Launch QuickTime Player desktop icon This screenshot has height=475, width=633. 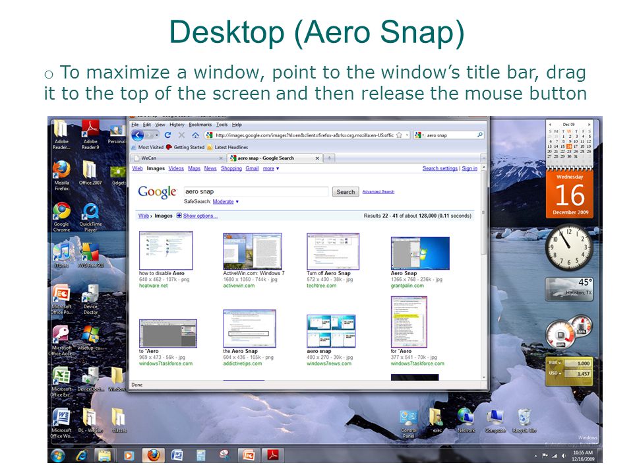(x=90, y=217)
